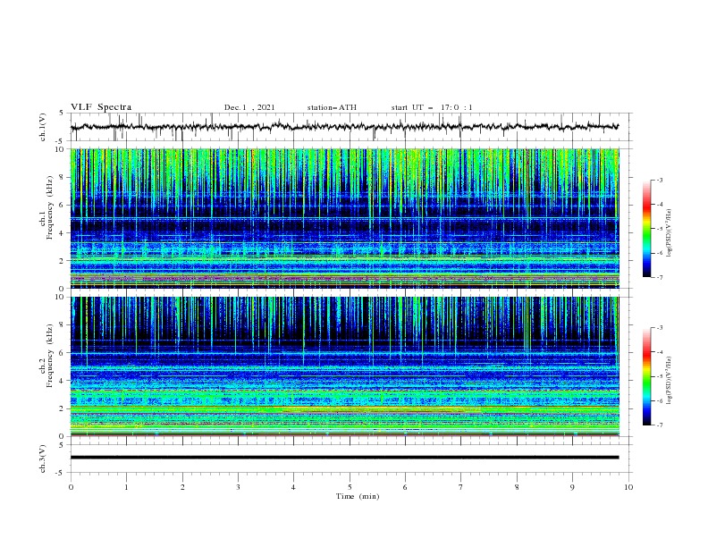Viewport: 708px width, 547px height.
Task: Select the log(PSD) label beside ch.2 colorbar
Action: pyautogui.click(x=670, y=381)
